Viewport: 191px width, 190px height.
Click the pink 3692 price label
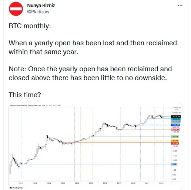pyautogui.click(x=175, y=130)
